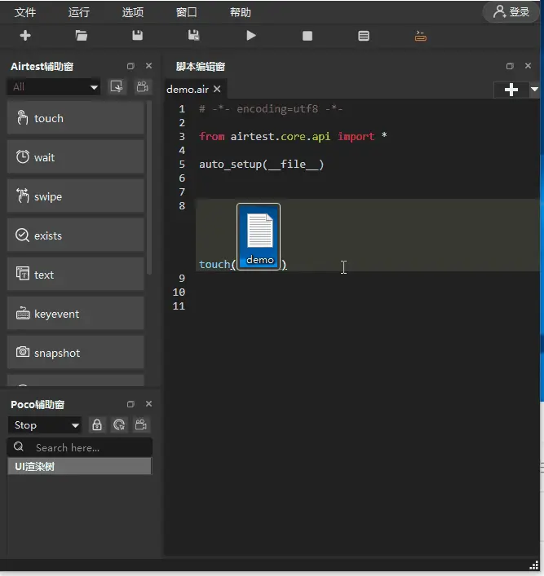Image resolution: width=544 pixels, height=576 pixels.
Task: Close the Airtest辅助窗 panel
Action: tap(148, 66)
